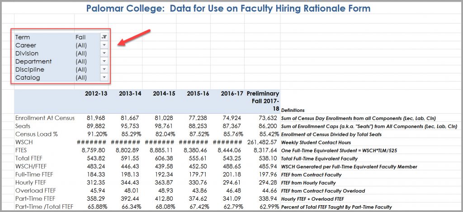Open the Term filter dropdown showing Fall
Screen dimensions: 463x212
pyautogui.click(x=104, y=37)
